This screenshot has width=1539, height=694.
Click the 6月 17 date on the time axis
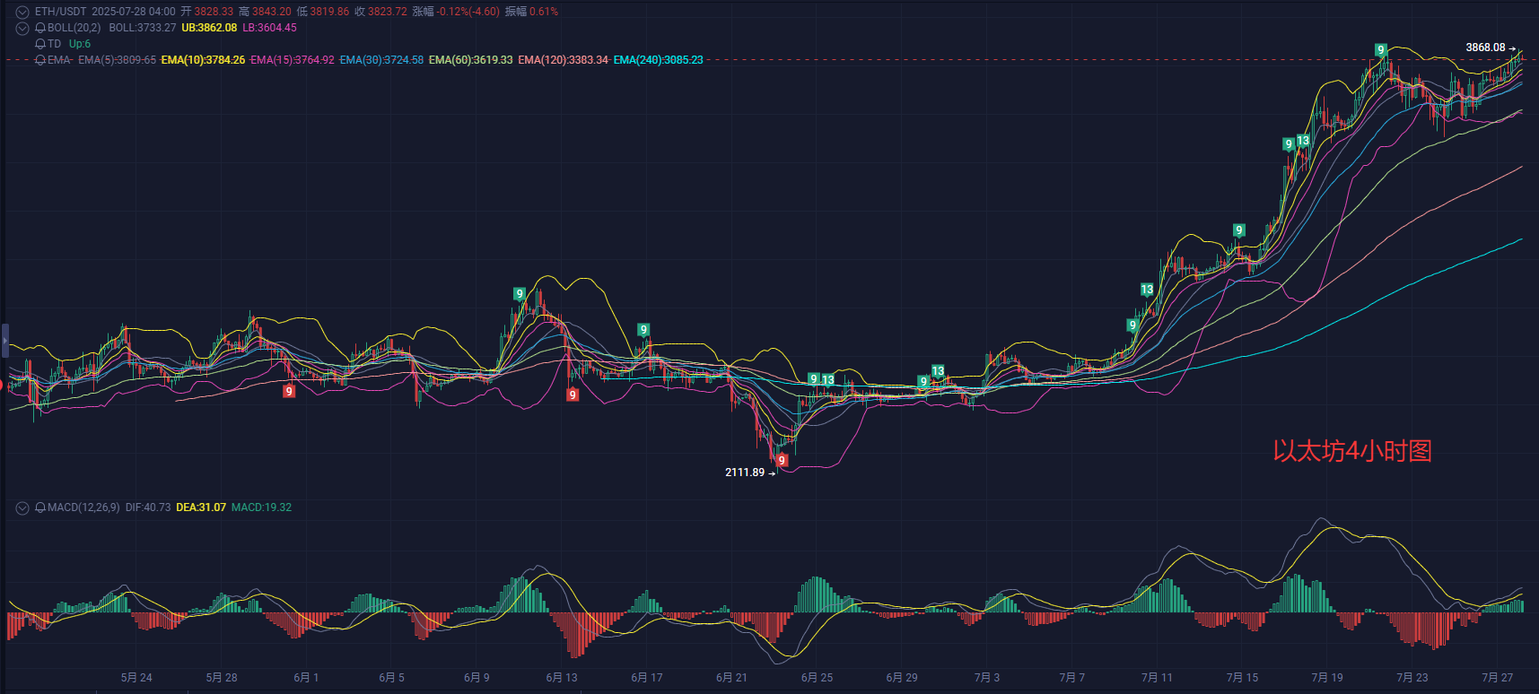[x=647, y=678]
